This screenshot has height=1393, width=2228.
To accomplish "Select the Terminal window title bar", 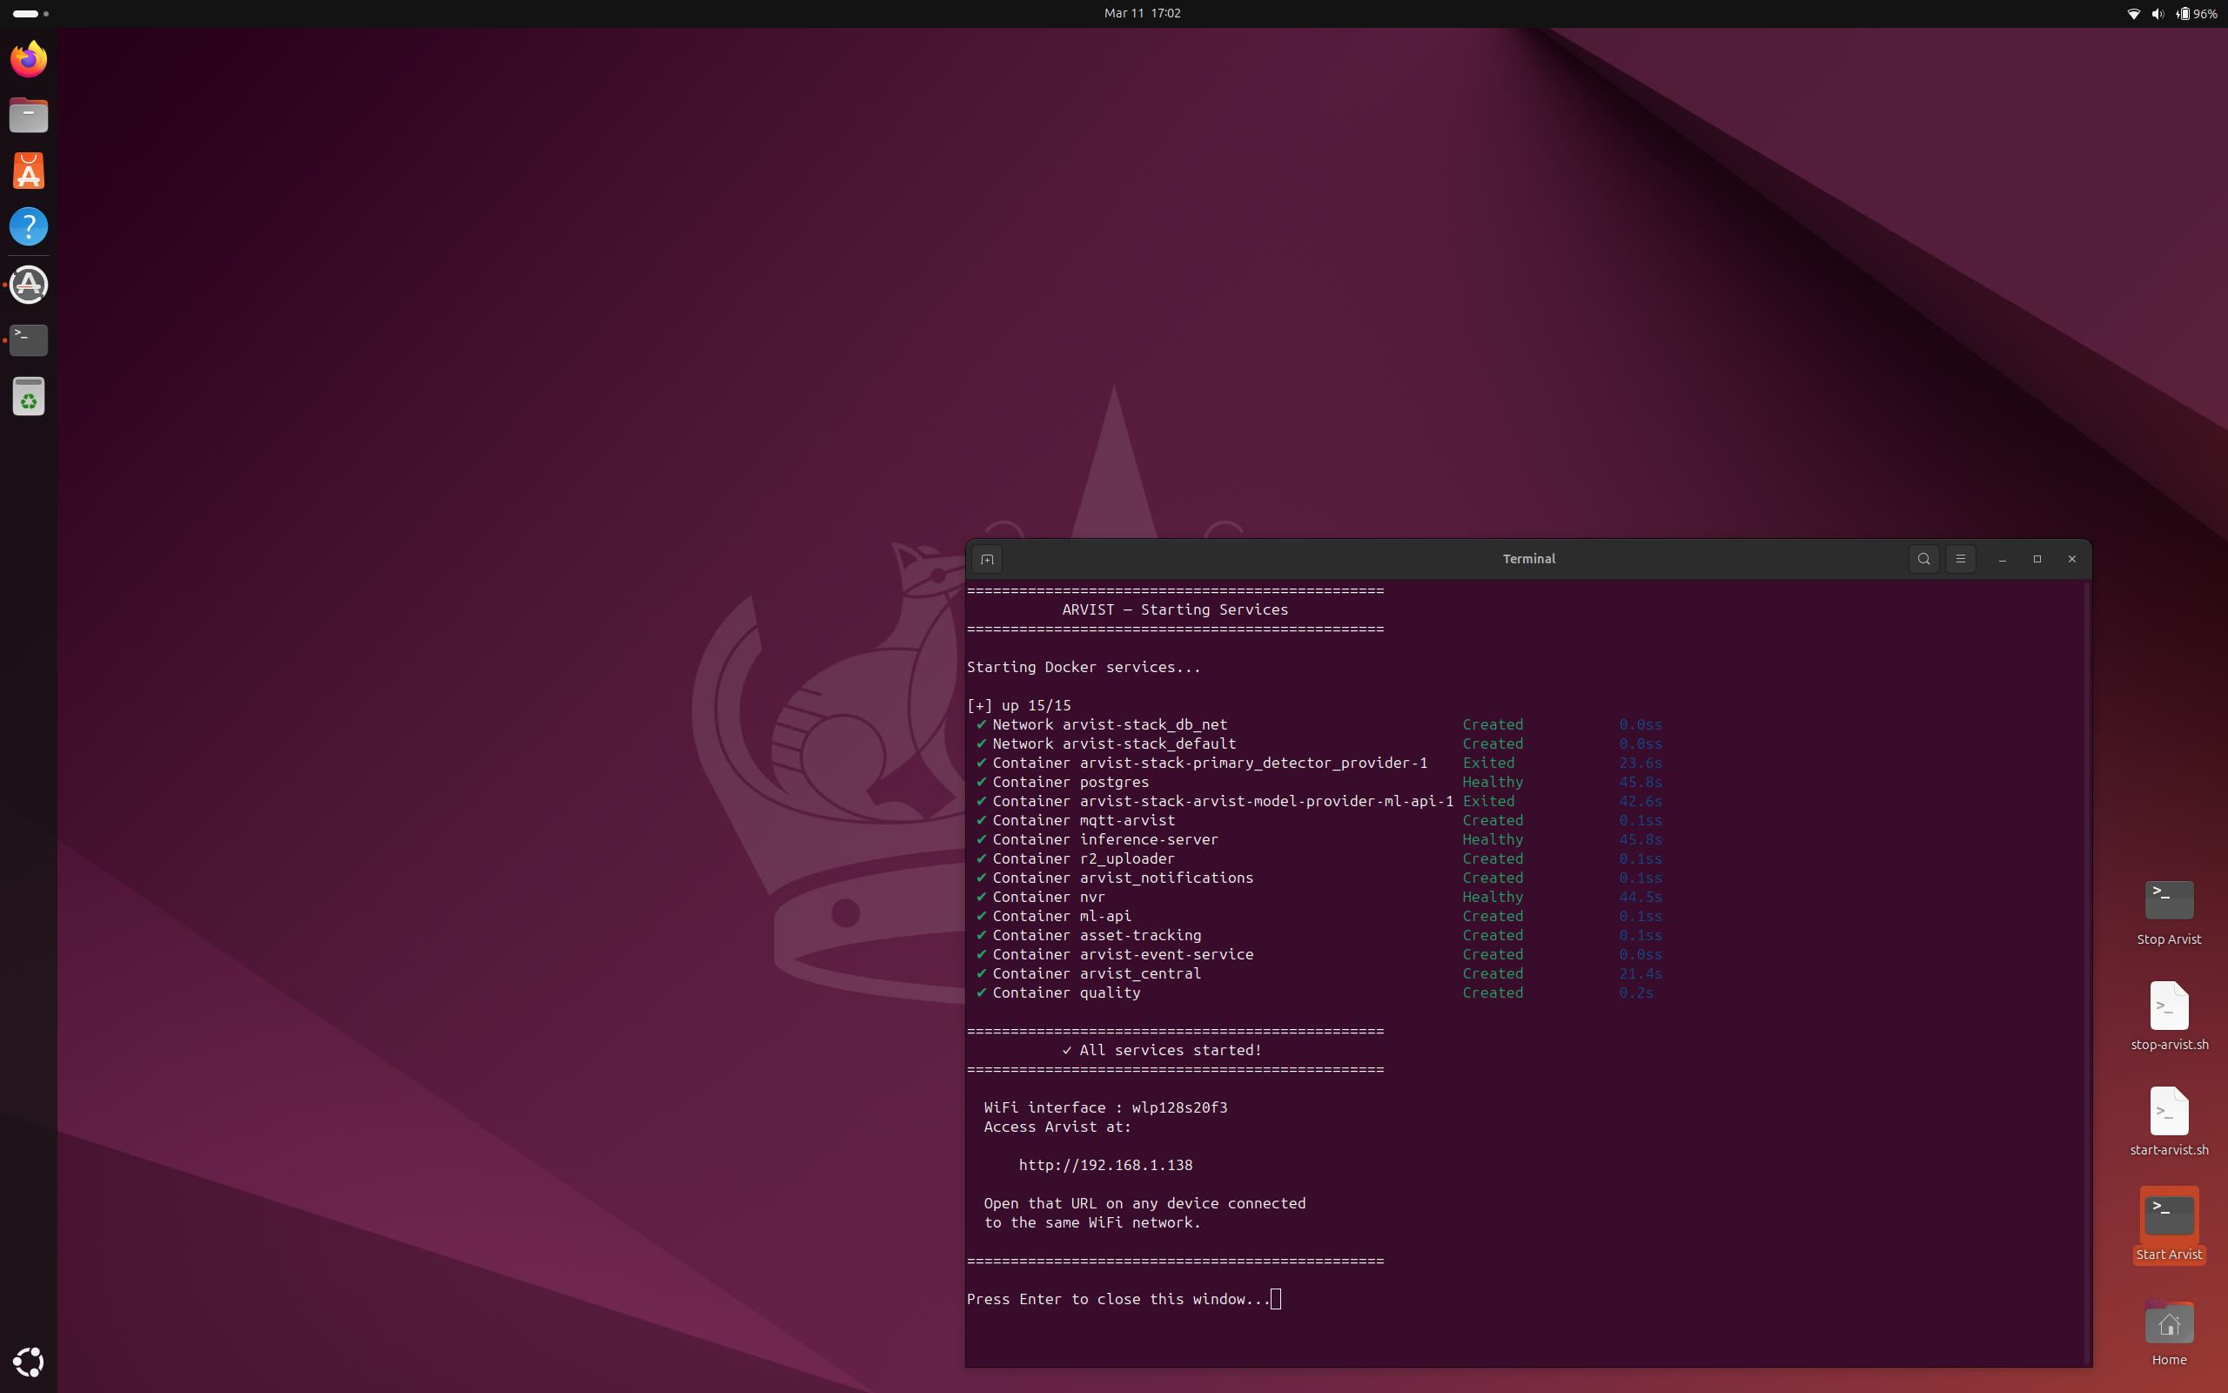I will tap(1528, 558).
